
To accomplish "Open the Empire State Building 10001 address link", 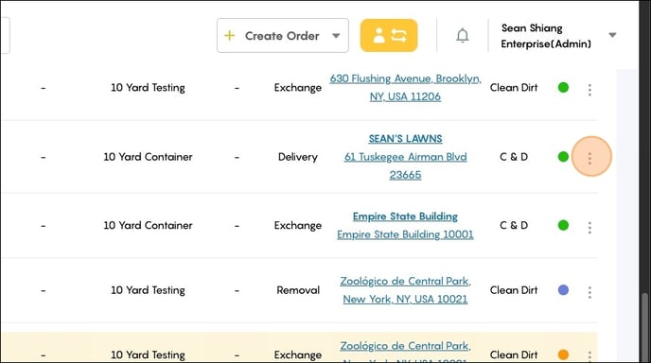I will pos(405,234).
